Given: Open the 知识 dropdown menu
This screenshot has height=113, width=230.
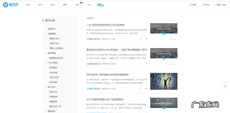Looking at the screenshot, I should pos(41,5).
